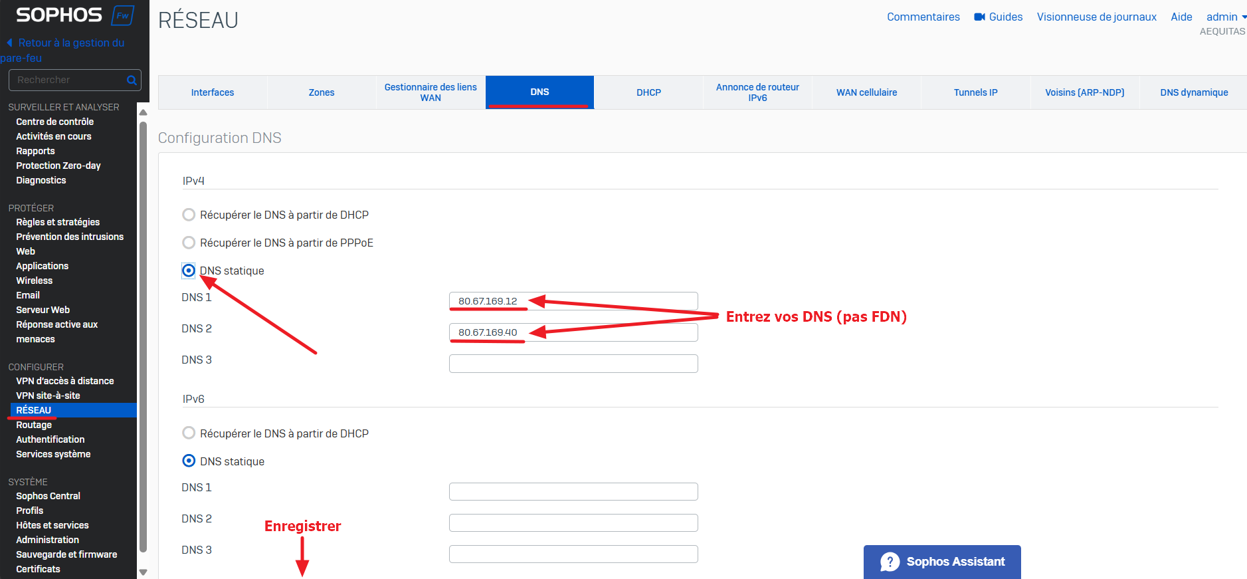Open VPN site-à-site in sidebar
This screenshot has width=1247, height=579.
tap(48, 396)
